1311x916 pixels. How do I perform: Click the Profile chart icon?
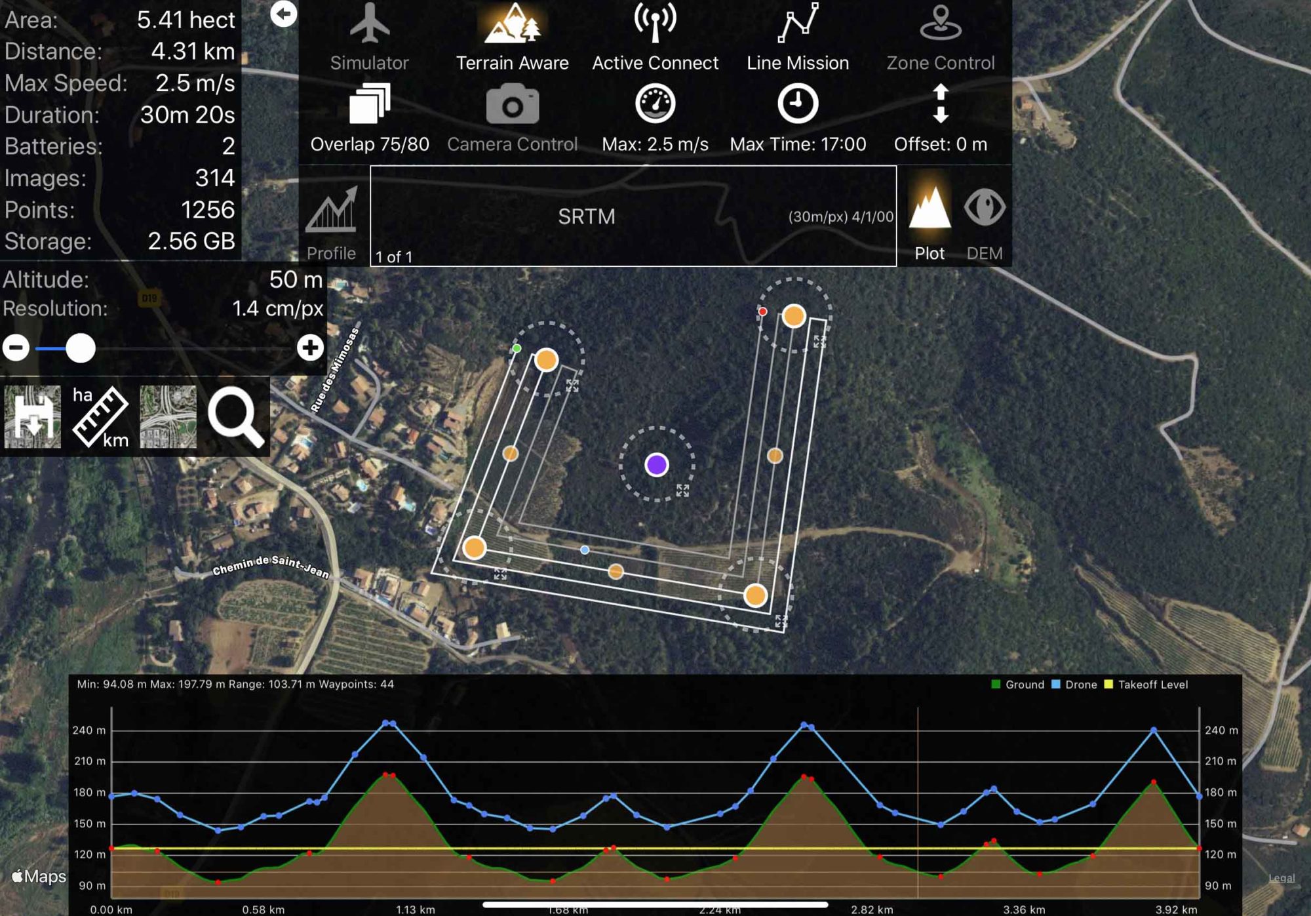pos(332,210)
